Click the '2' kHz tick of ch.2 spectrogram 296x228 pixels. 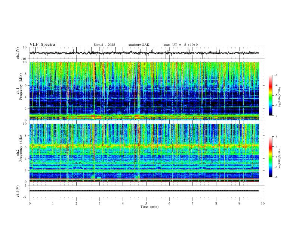click(26, 170)
